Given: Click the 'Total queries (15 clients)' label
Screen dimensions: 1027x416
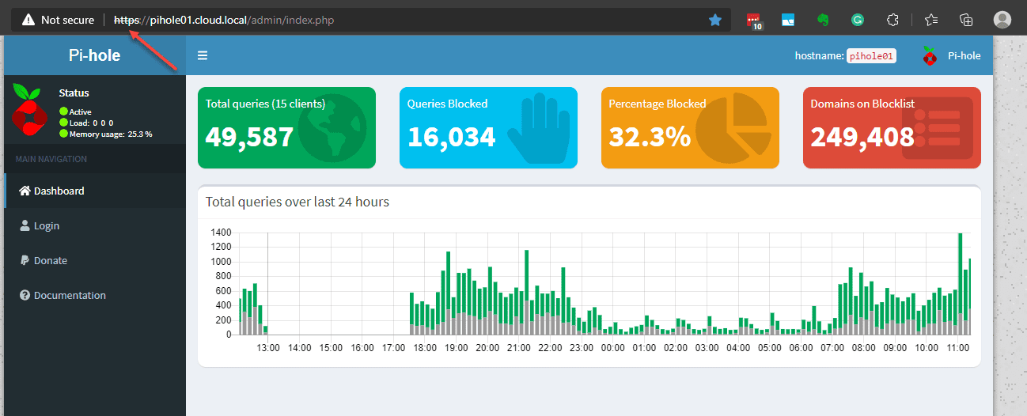Looking at the screenshot, I should point(265,104).
